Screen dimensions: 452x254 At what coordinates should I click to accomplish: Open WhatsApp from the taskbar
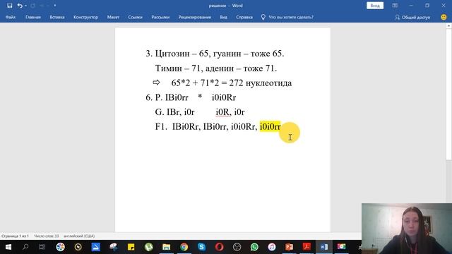pyautogui.click(x=254, y=247)
